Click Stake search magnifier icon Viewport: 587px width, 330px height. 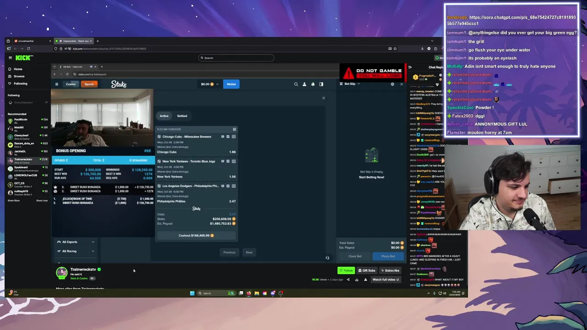click(296, 84)
